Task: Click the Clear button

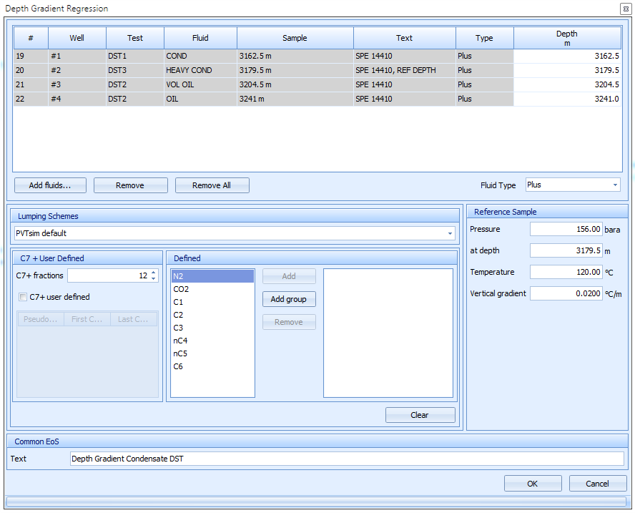Action: click(x=420, y=415)
